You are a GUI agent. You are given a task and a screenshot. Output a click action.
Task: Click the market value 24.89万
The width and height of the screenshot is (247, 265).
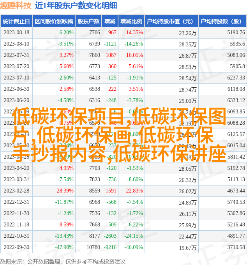187,203
